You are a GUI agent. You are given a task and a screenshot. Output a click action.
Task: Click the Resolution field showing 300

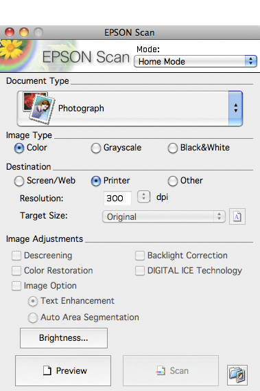point(117,198)
